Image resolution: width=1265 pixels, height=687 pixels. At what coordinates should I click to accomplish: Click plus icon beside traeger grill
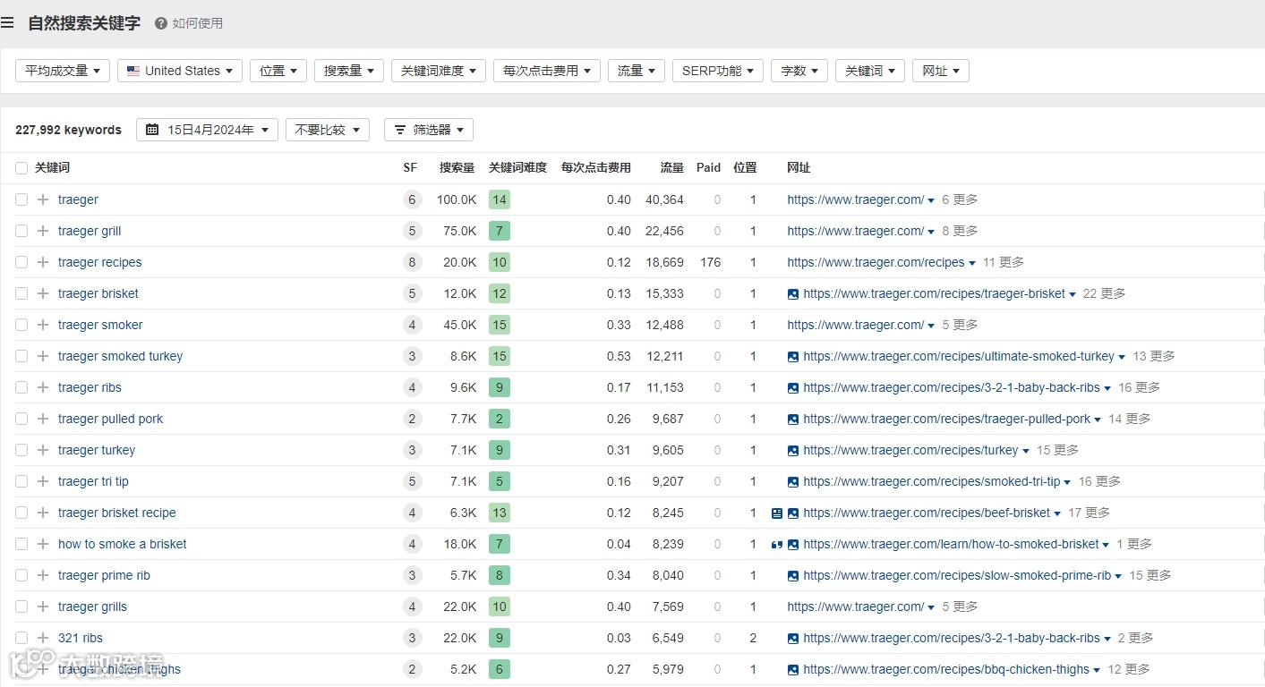[x=43, y=231]
